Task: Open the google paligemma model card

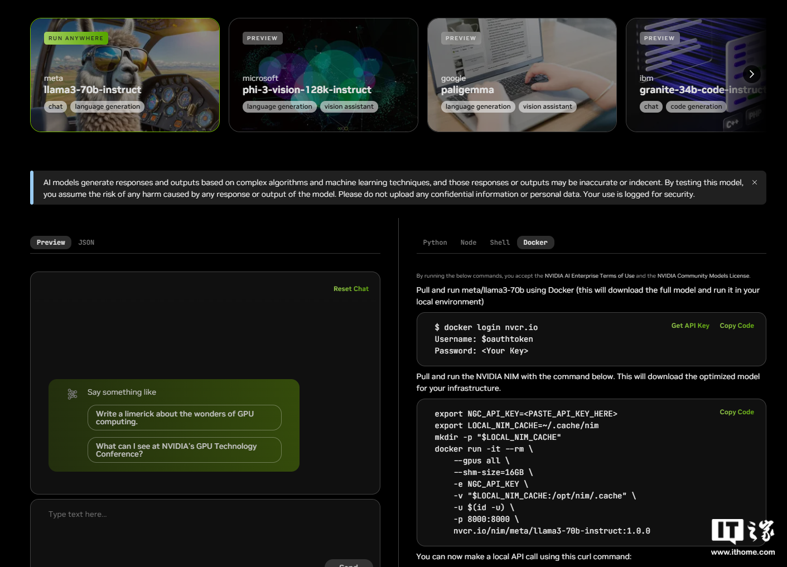Action: 522,75
